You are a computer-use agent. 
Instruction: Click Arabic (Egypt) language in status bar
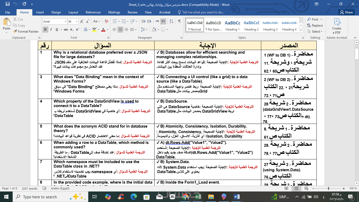[x=60, y=189]
